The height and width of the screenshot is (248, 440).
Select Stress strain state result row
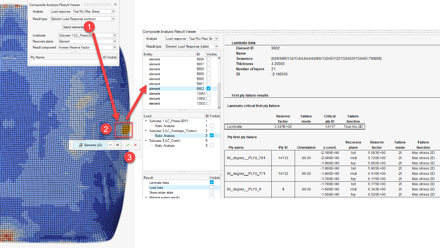point(161,193)
